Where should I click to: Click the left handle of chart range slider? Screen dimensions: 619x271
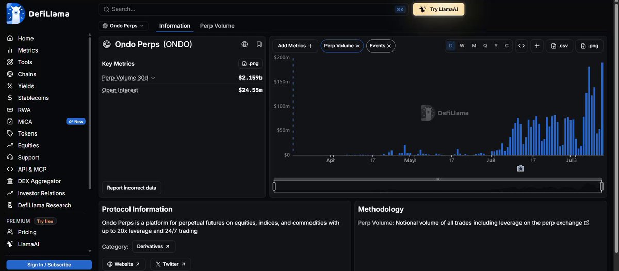point(274,186)
